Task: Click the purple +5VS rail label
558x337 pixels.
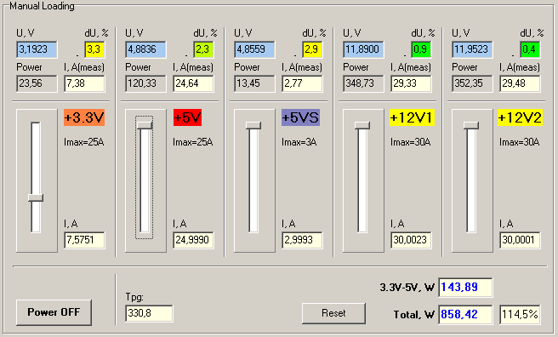Action: pos(301,117)
